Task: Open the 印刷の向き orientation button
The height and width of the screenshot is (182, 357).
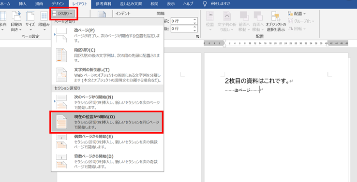Action: [16, 22]
